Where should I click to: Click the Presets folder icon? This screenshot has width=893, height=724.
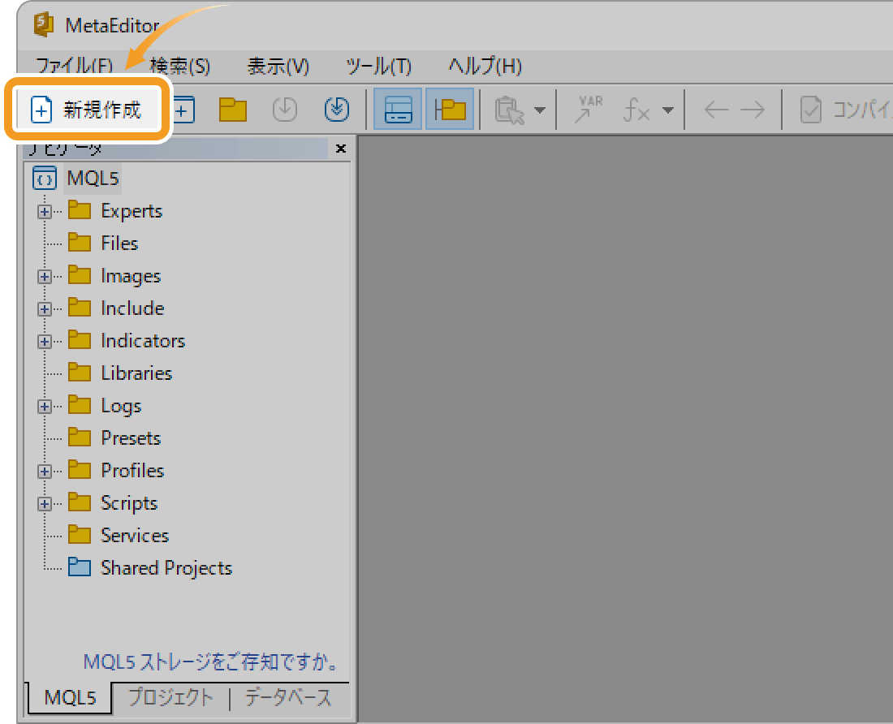pyautogui.click(x=80, y=437)
